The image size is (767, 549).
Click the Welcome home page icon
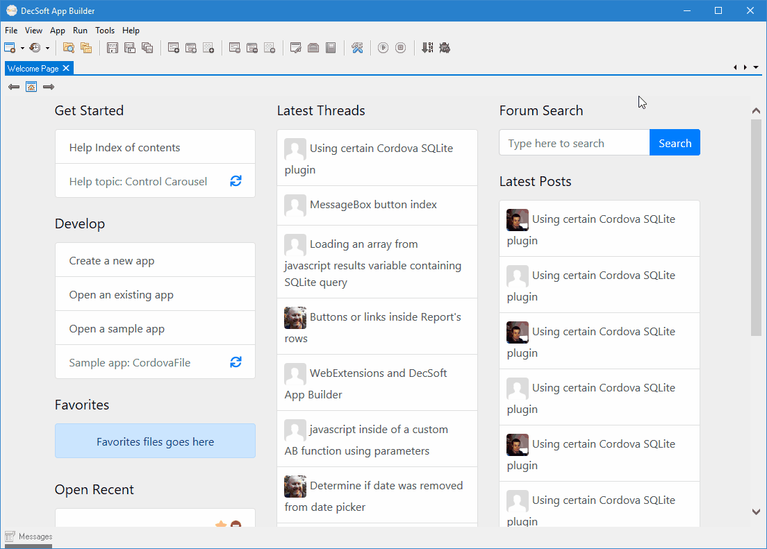click(31, 87)
